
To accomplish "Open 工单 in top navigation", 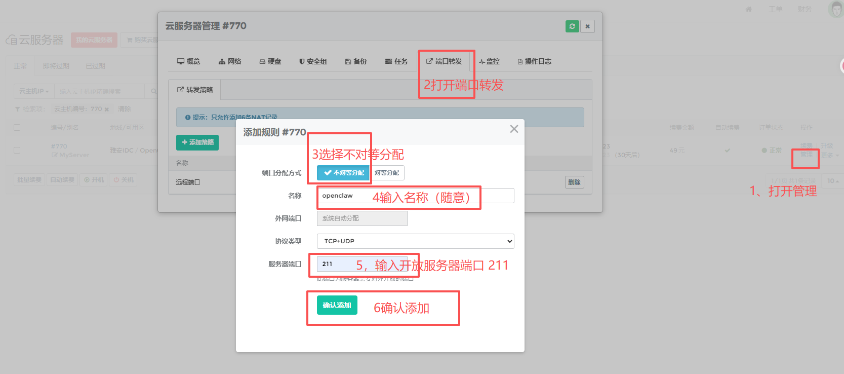I will tap(776, 9).
